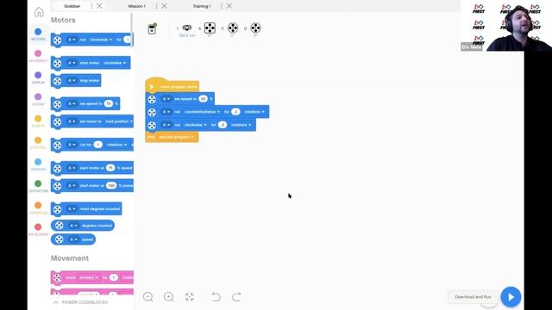Open hold position dropdown in palette
The height and width of the screenshot is (310, 552).
click(119, 121)
